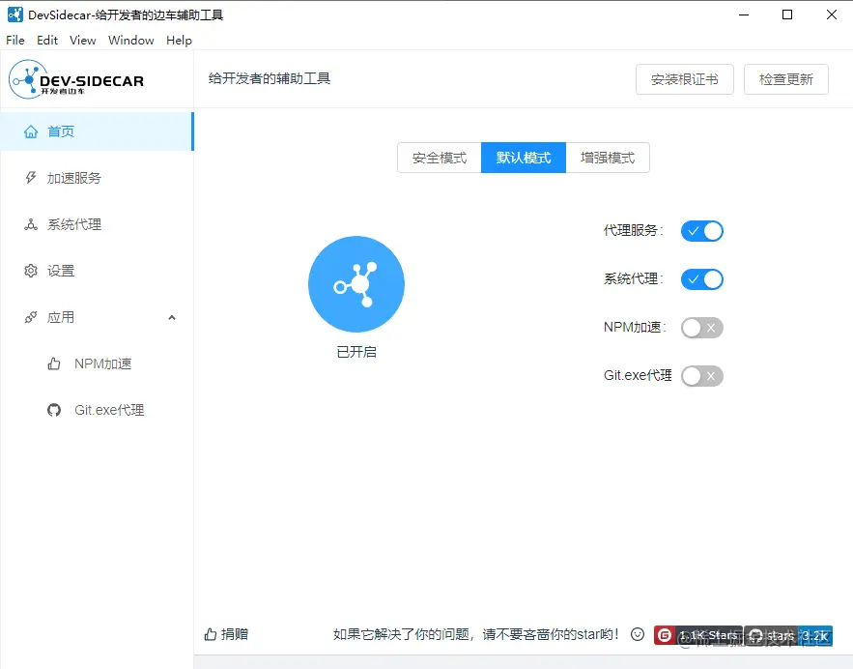Click the GitHub stars badge
The height and width of the screenshot is (669, 853).
(x=788, y=635)
